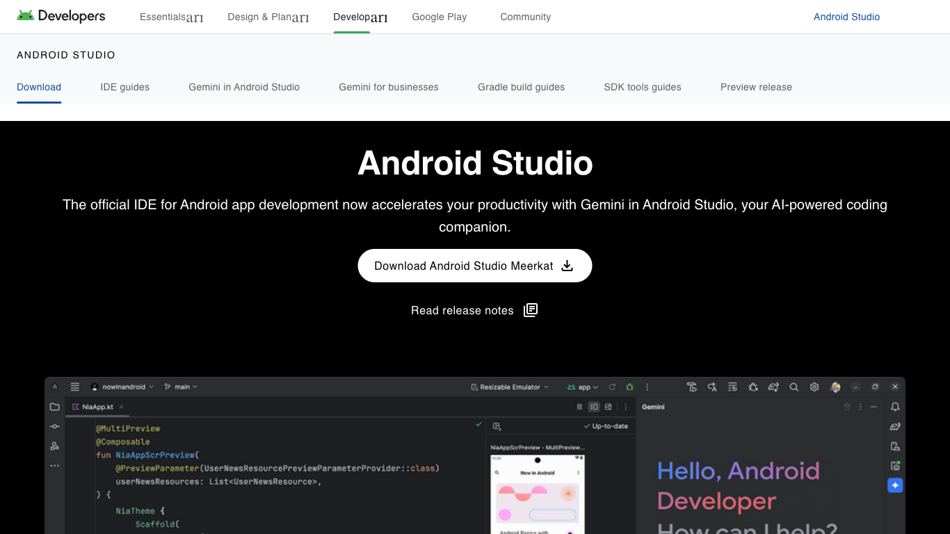Switch editor to Split view
Screen dimensions: 950x534
594,407
